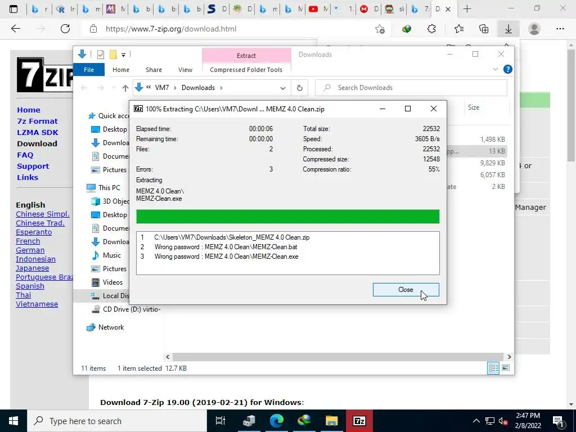Refresh the Downloads folder view

click(299, 88)
